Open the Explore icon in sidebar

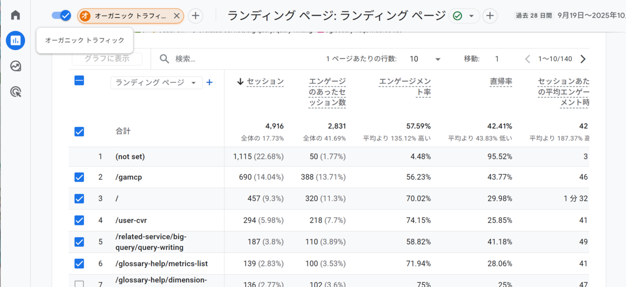click(16, 66)
